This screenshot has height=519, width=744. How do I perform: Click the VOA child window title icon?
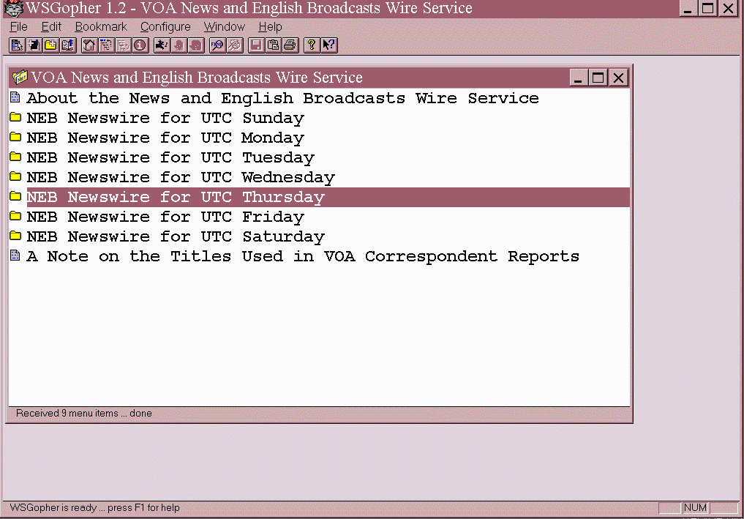point(20,76)
